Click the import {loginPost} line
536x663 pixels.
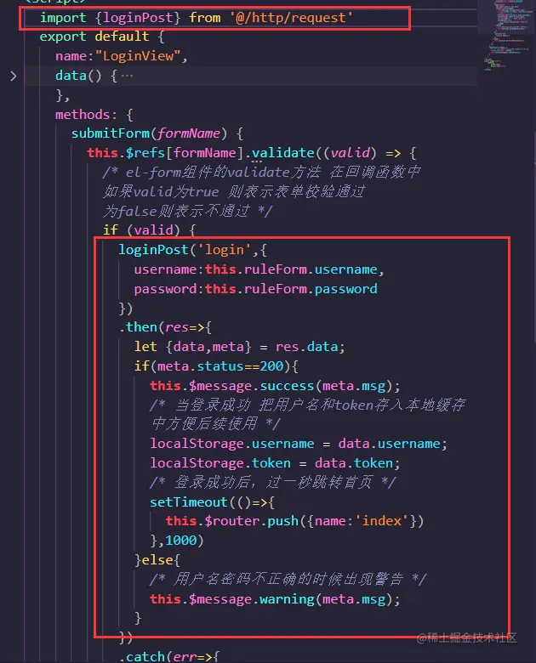click(197, 18)
